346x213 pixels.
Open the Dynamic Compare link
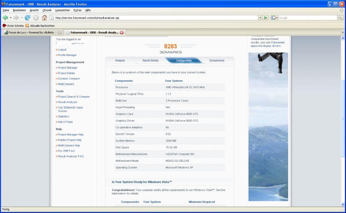[x=69, y=79]
